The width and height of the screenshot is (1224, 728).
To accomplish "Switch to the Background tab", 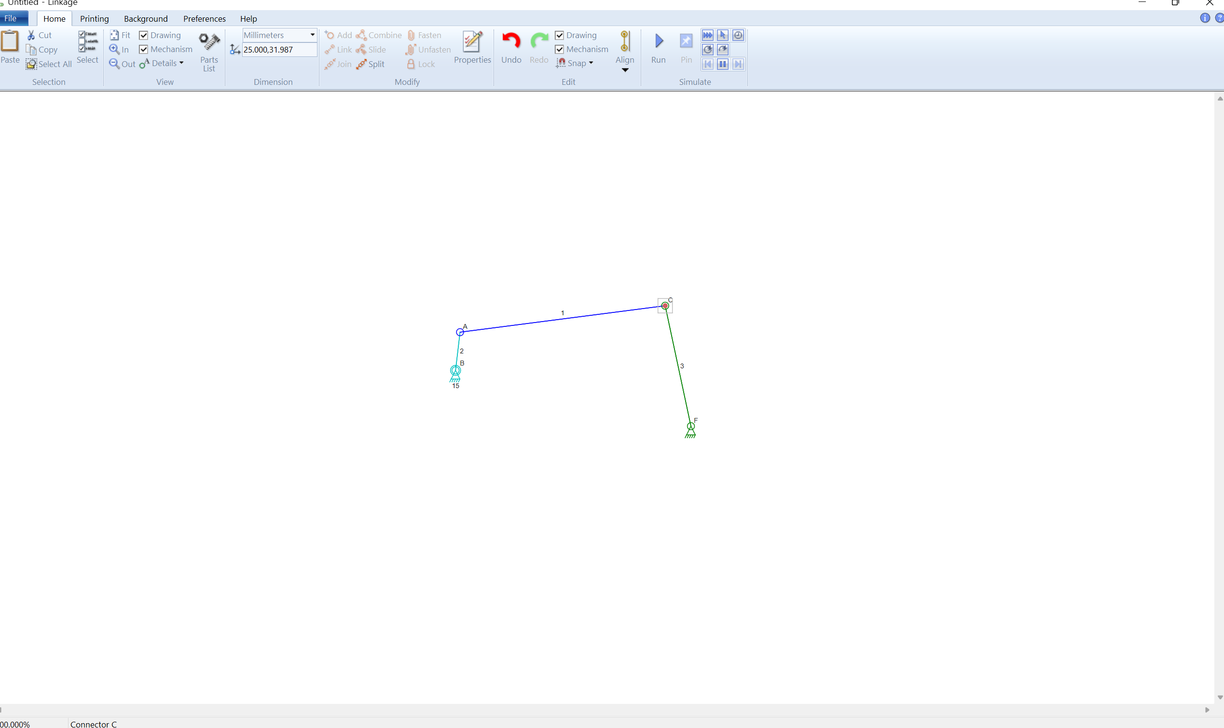I will [x=146, y=19].
